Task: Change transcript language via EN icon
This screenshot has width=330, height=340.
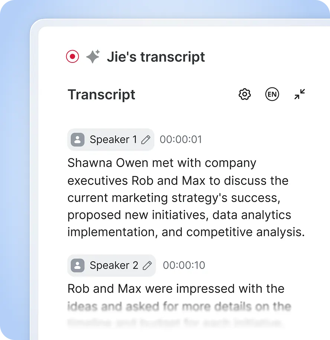Action: click(272, 94)
